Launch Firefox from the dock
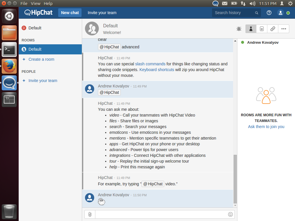 point(9,66)
